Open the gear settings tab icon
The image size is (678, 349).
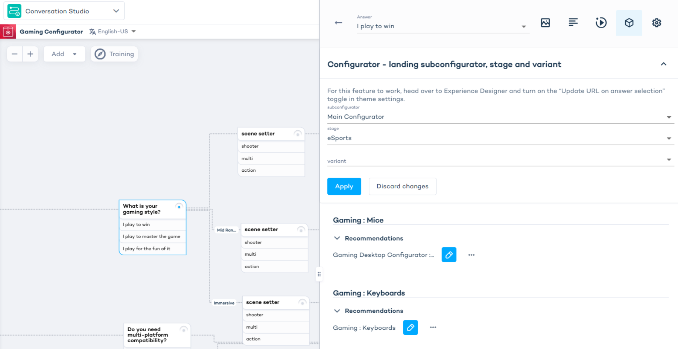tap(657, 23)
